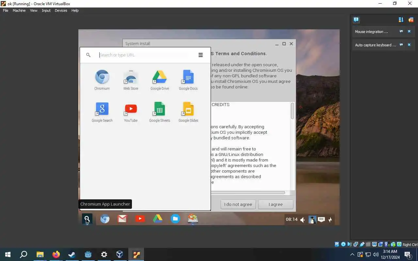
Task: Open YouTube from the guest shelf
Action: coord(140,219)
